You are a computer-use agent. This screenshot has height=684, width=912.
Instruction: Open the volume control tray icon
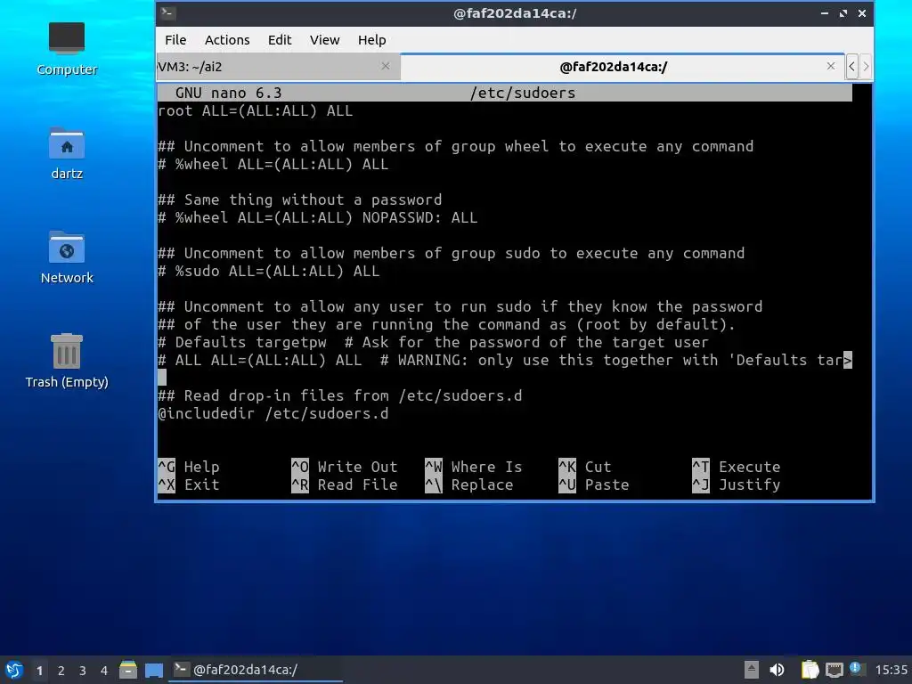click(777, 670)
